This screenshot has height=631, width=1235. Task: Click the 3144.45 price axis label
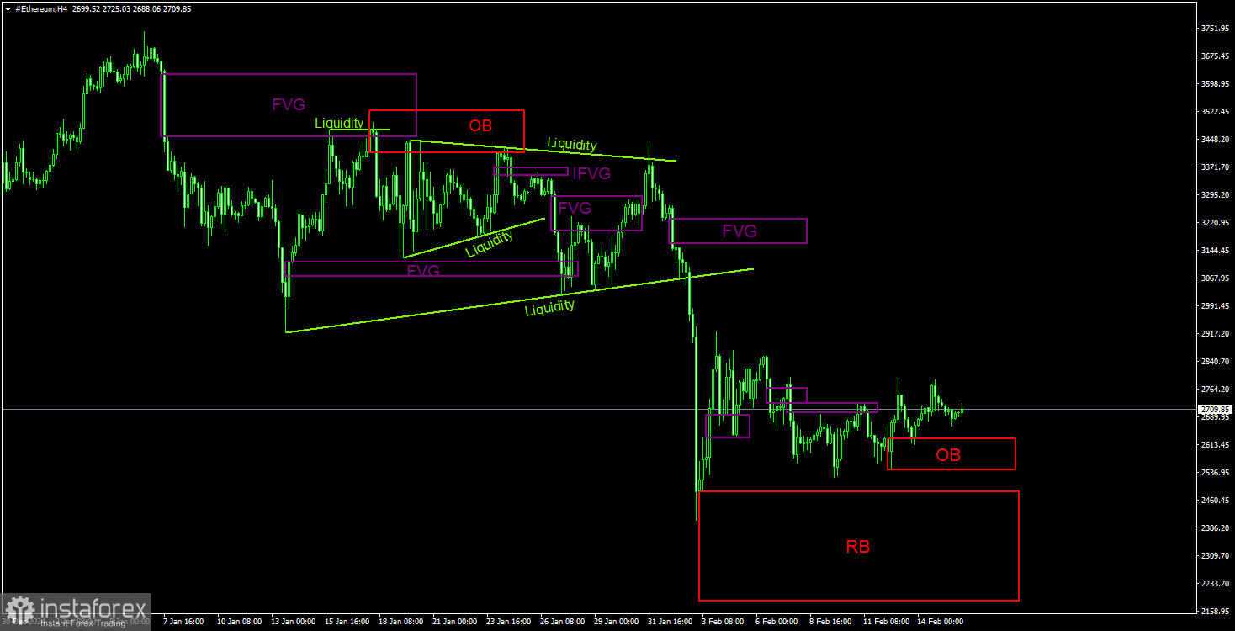click(1216, 251)
